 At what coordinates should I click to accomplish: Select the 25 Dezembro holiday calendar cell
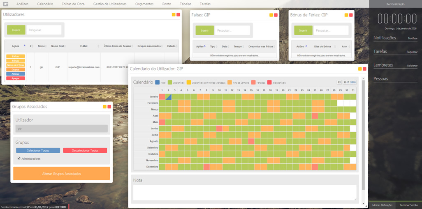(315, 167)
